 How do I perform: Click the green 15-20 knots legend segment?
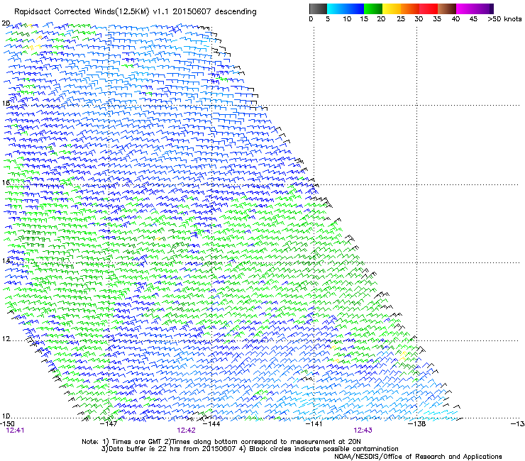tap(373, 9)
